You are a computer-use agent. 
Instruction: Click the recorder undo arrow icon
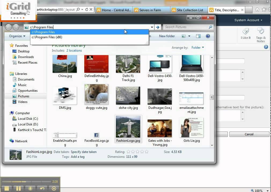point(42,189)
